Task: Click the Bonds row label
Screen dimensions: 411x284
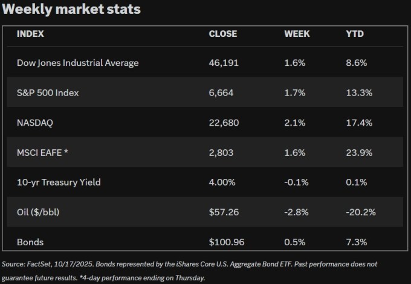Action: [x=30, y=242]
